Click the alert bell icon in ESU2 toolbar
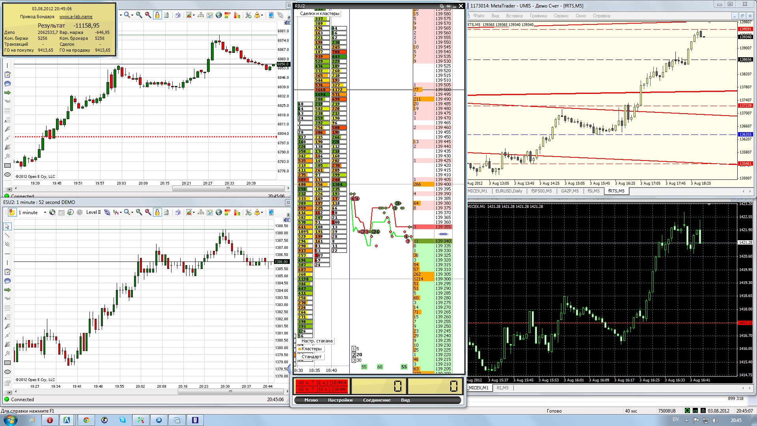This screenshot has width=757, height=426. 257,212
